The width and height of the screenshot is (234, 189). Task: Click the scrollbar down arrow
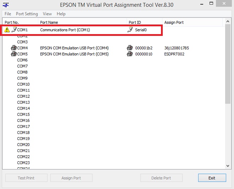coord(228,166)
